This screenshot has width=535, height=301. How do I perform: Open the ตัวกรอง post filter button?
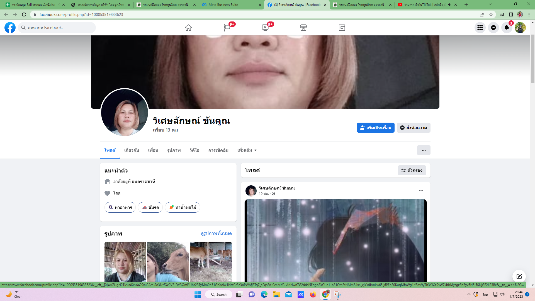[412, 170]
